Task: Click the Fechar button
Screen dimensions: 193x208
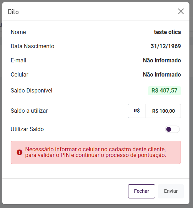Action: tap(142, 191)
